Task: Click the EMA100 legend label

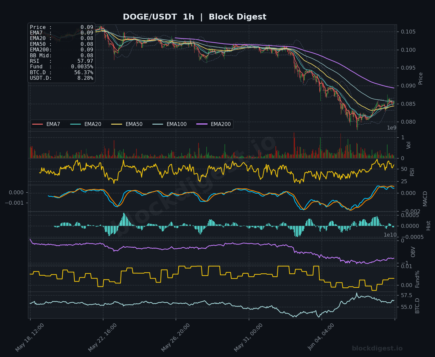Action: click(176, 124)
